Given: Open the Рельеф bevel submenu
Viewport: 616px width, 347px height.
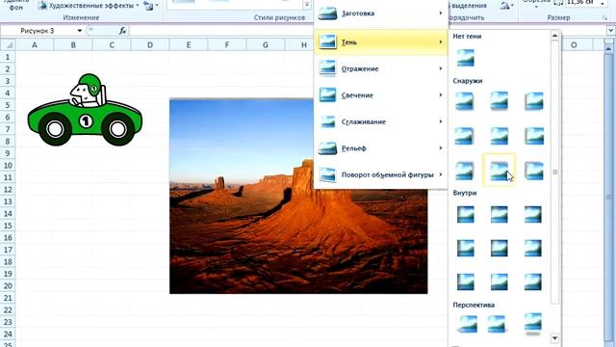Looking at the screenshot, I should pos(381,147).
